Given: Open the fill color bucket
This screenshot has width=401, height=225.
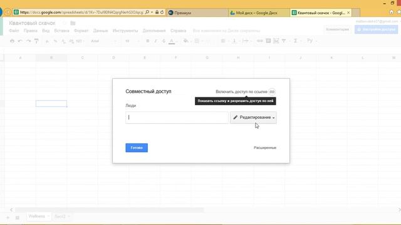Looking at the screenshot, I should tap(186, 41).
